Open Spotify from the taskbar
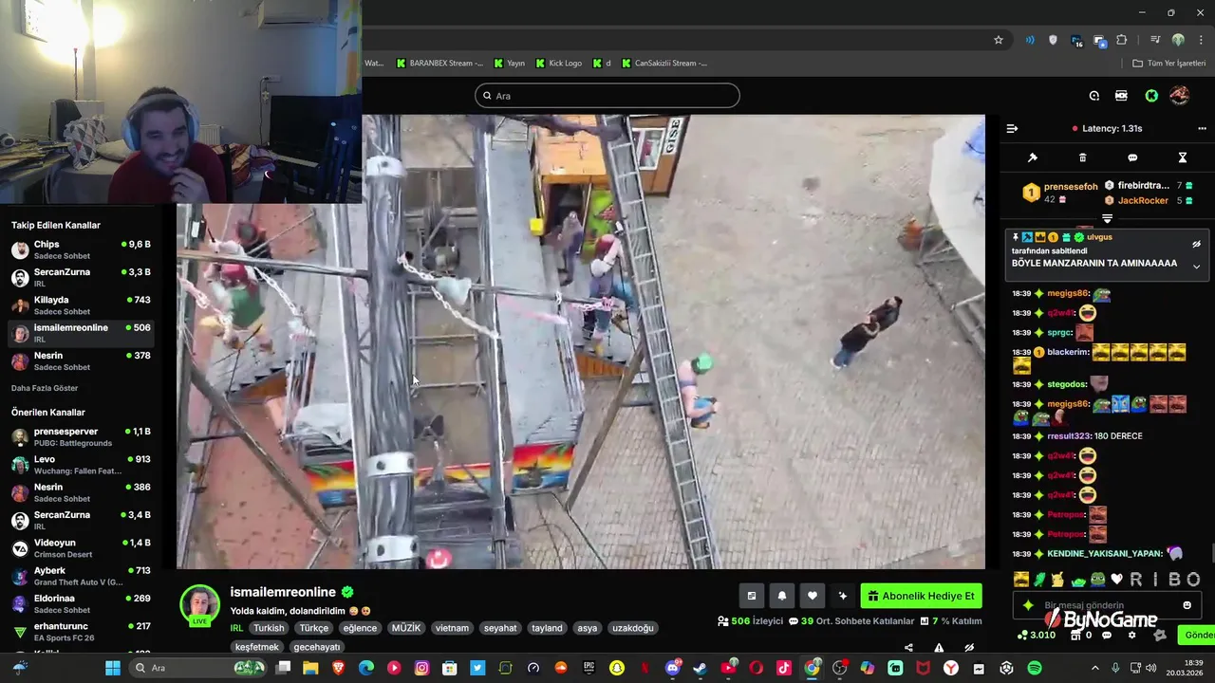 pyautogui.click(x=1034, y=668)
